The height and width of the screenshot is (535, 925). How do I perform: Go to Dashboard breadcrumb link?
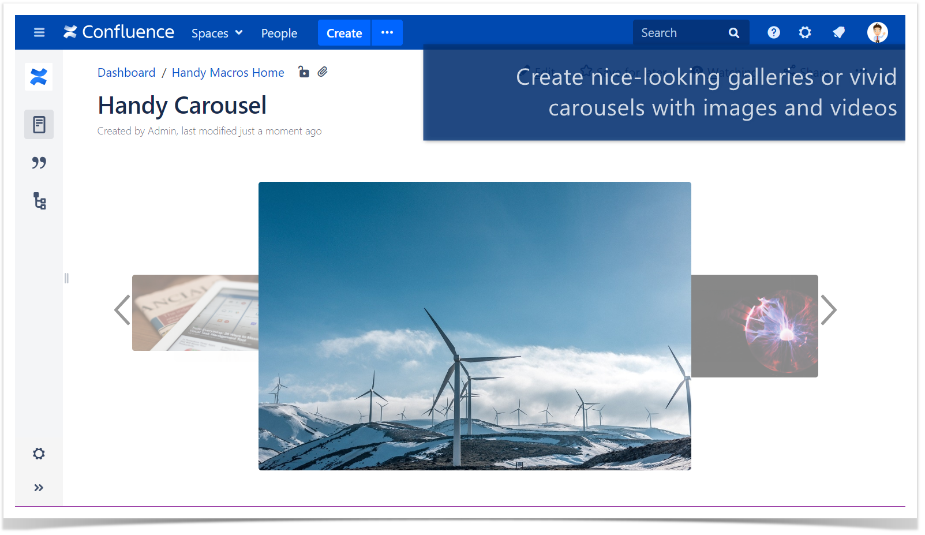pos(126,73)
